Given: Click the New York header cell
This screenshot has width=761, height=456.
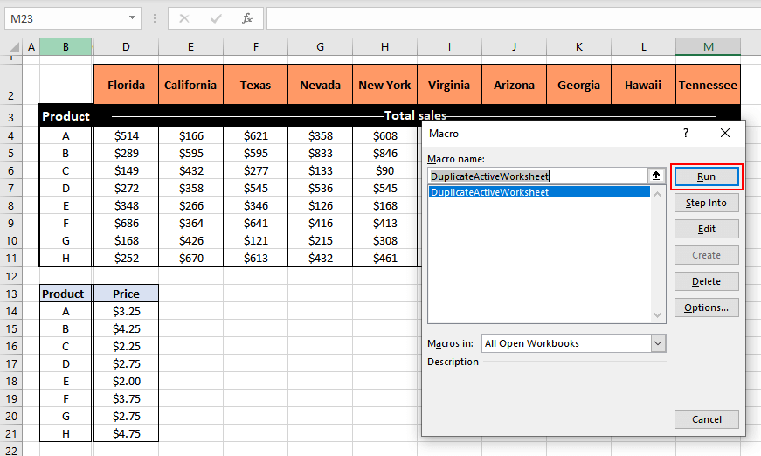Looking at the screenshot, I should click(x=384, y=85).
